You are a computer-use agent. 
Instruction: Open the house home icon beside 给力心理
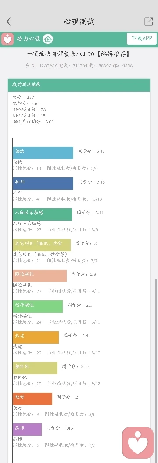(x=48, y=39)
